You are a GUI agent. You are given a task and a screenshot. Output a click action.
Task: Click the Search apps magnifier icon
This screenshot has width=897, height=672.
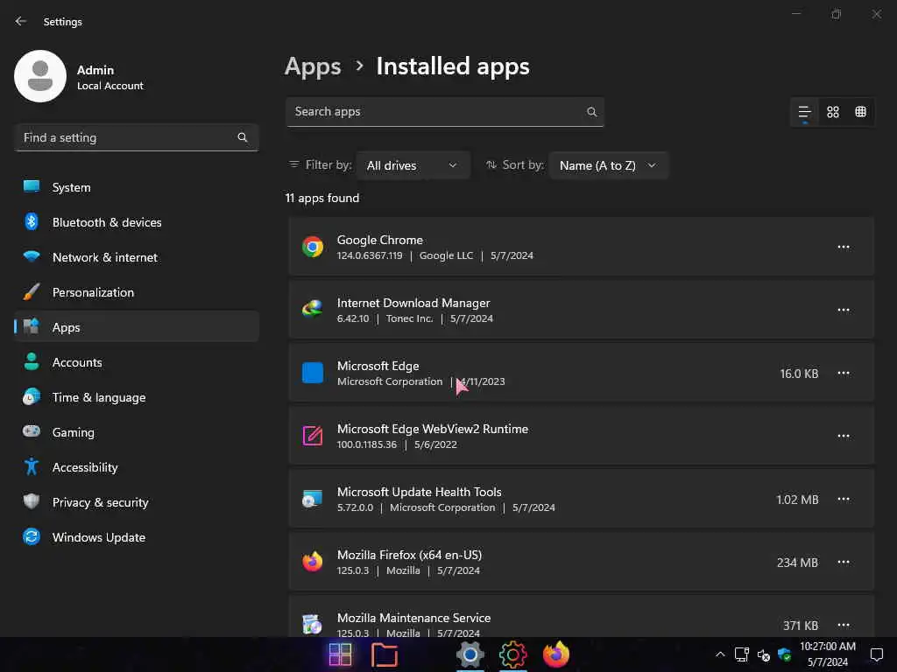[592, 112]
